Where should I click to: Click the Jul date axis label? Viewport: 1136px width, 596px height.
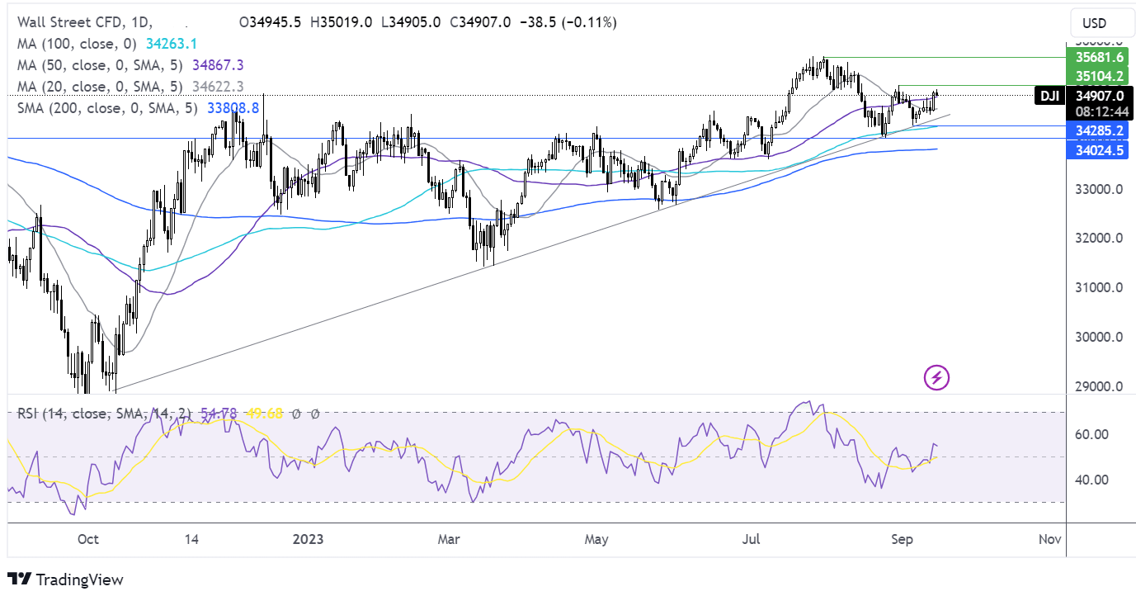pos(752,539)
